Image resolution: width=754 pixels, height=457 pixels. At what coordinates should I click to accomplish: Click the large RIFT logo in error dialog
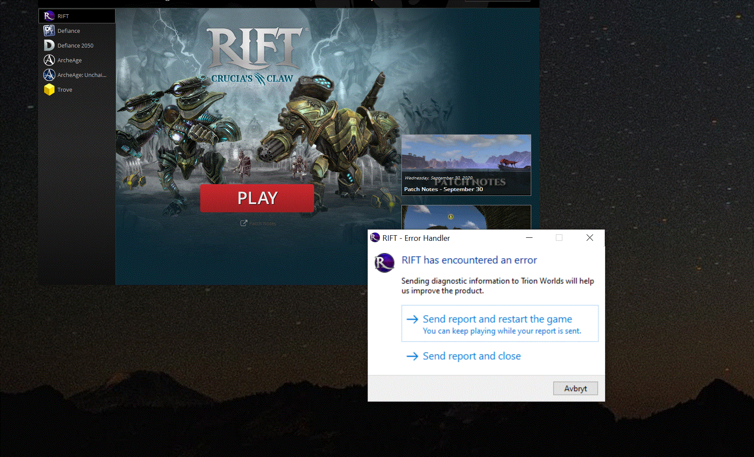[384, 263]
